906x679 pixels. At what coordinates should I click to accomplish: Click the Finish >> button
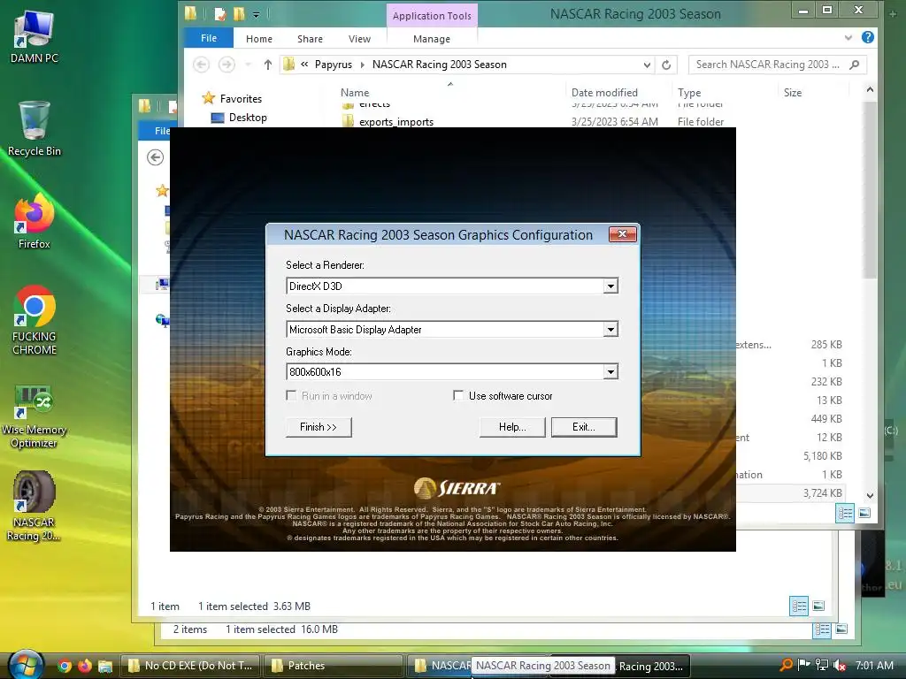pos(319,427)
